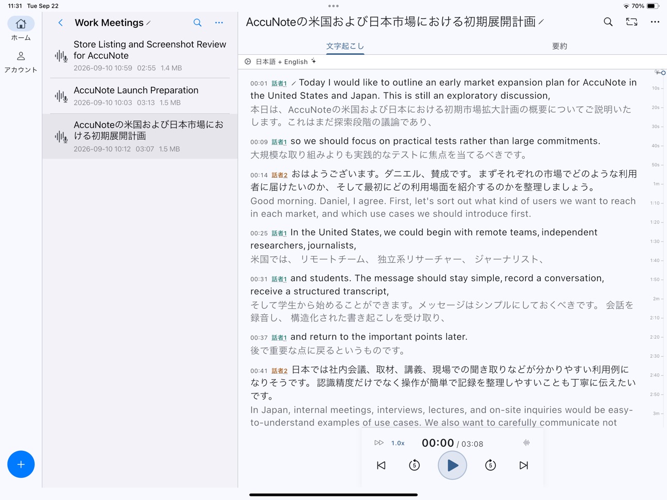Toggle skip-silence fast forward icon
667x500 pixels.
coord(379,443)
